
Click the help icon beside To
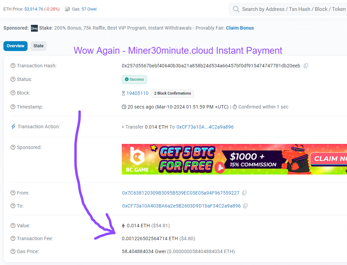click(x=13, y=206)
